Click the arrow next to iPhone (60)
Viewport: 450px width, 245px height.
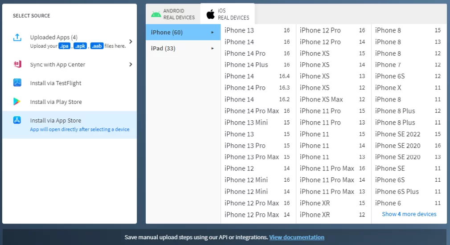point(213,33)
